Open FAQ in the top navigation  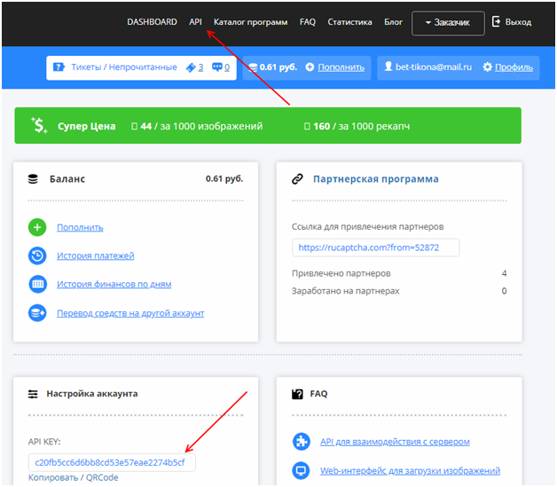point(307,22)
